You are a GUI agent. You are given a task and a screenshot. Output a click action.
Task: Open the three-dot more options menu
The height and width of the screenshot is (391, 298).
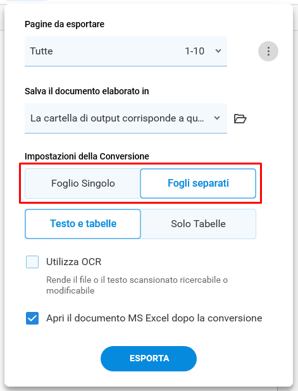(x=268, y=51)
